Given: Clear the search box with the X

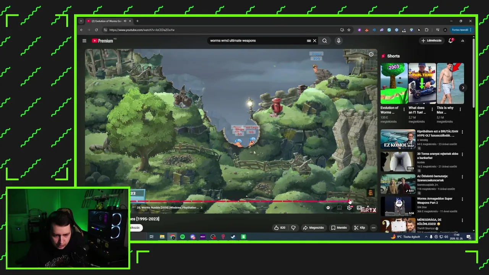Looking at the screenshot, I should [315, 40].
